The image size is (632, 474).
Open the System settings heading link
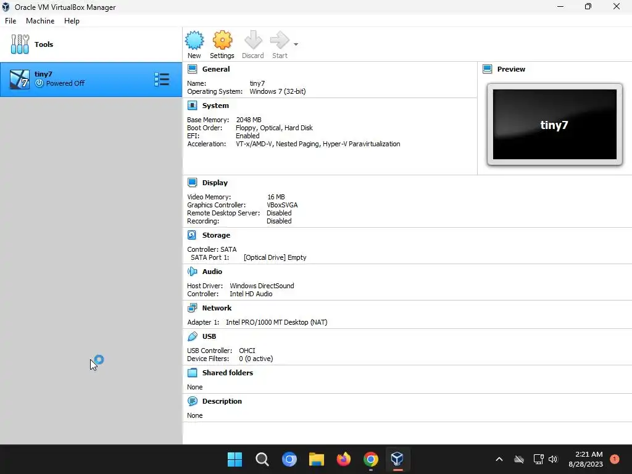(x=215, y=106)
